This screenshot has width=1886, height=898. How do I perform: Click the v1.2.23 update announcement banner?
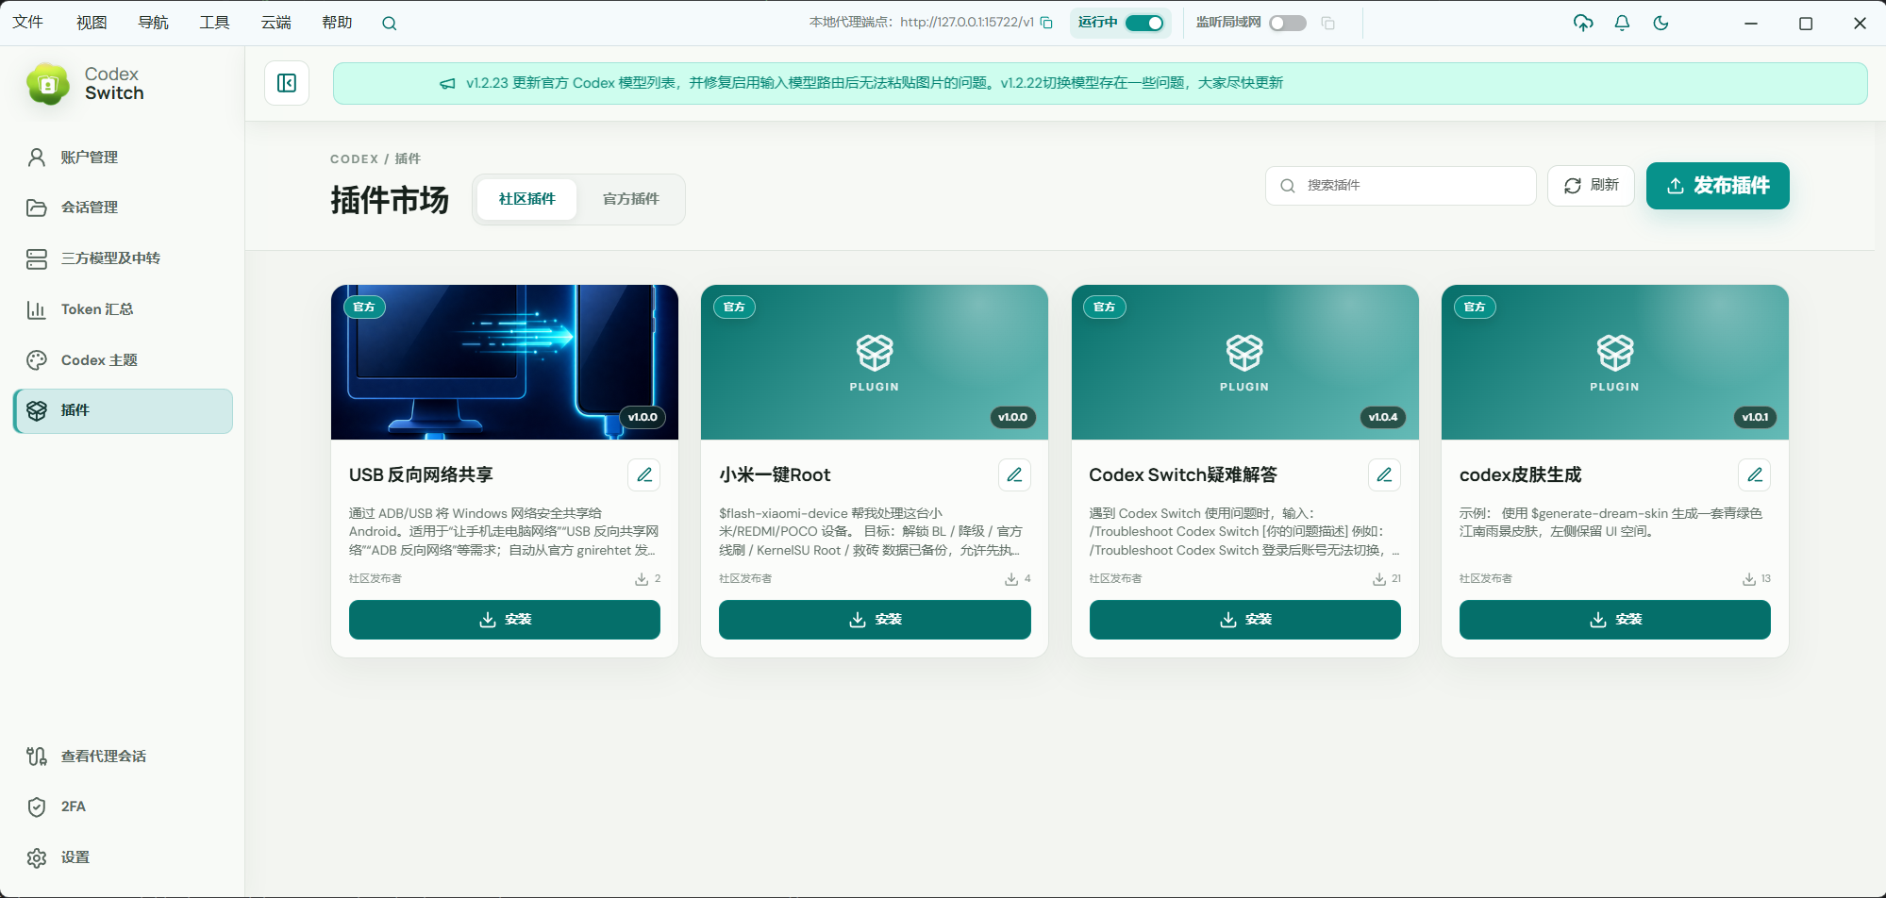(1100, 83)
